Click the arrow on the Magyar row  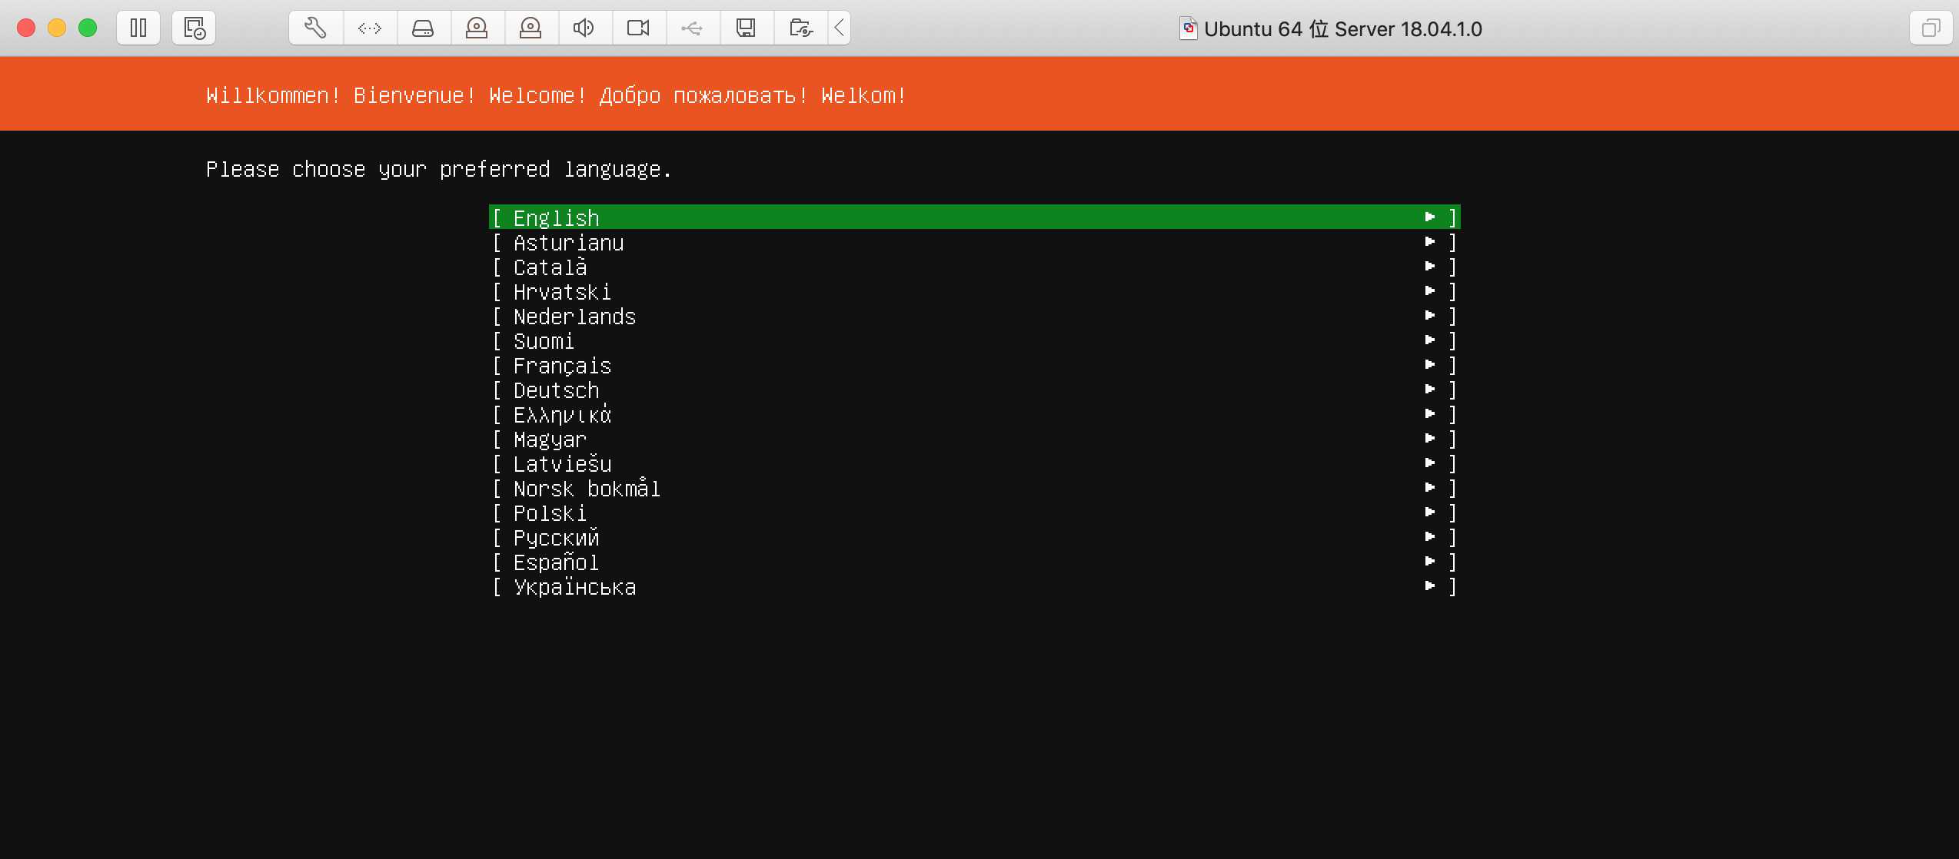tap(1430, 438)
